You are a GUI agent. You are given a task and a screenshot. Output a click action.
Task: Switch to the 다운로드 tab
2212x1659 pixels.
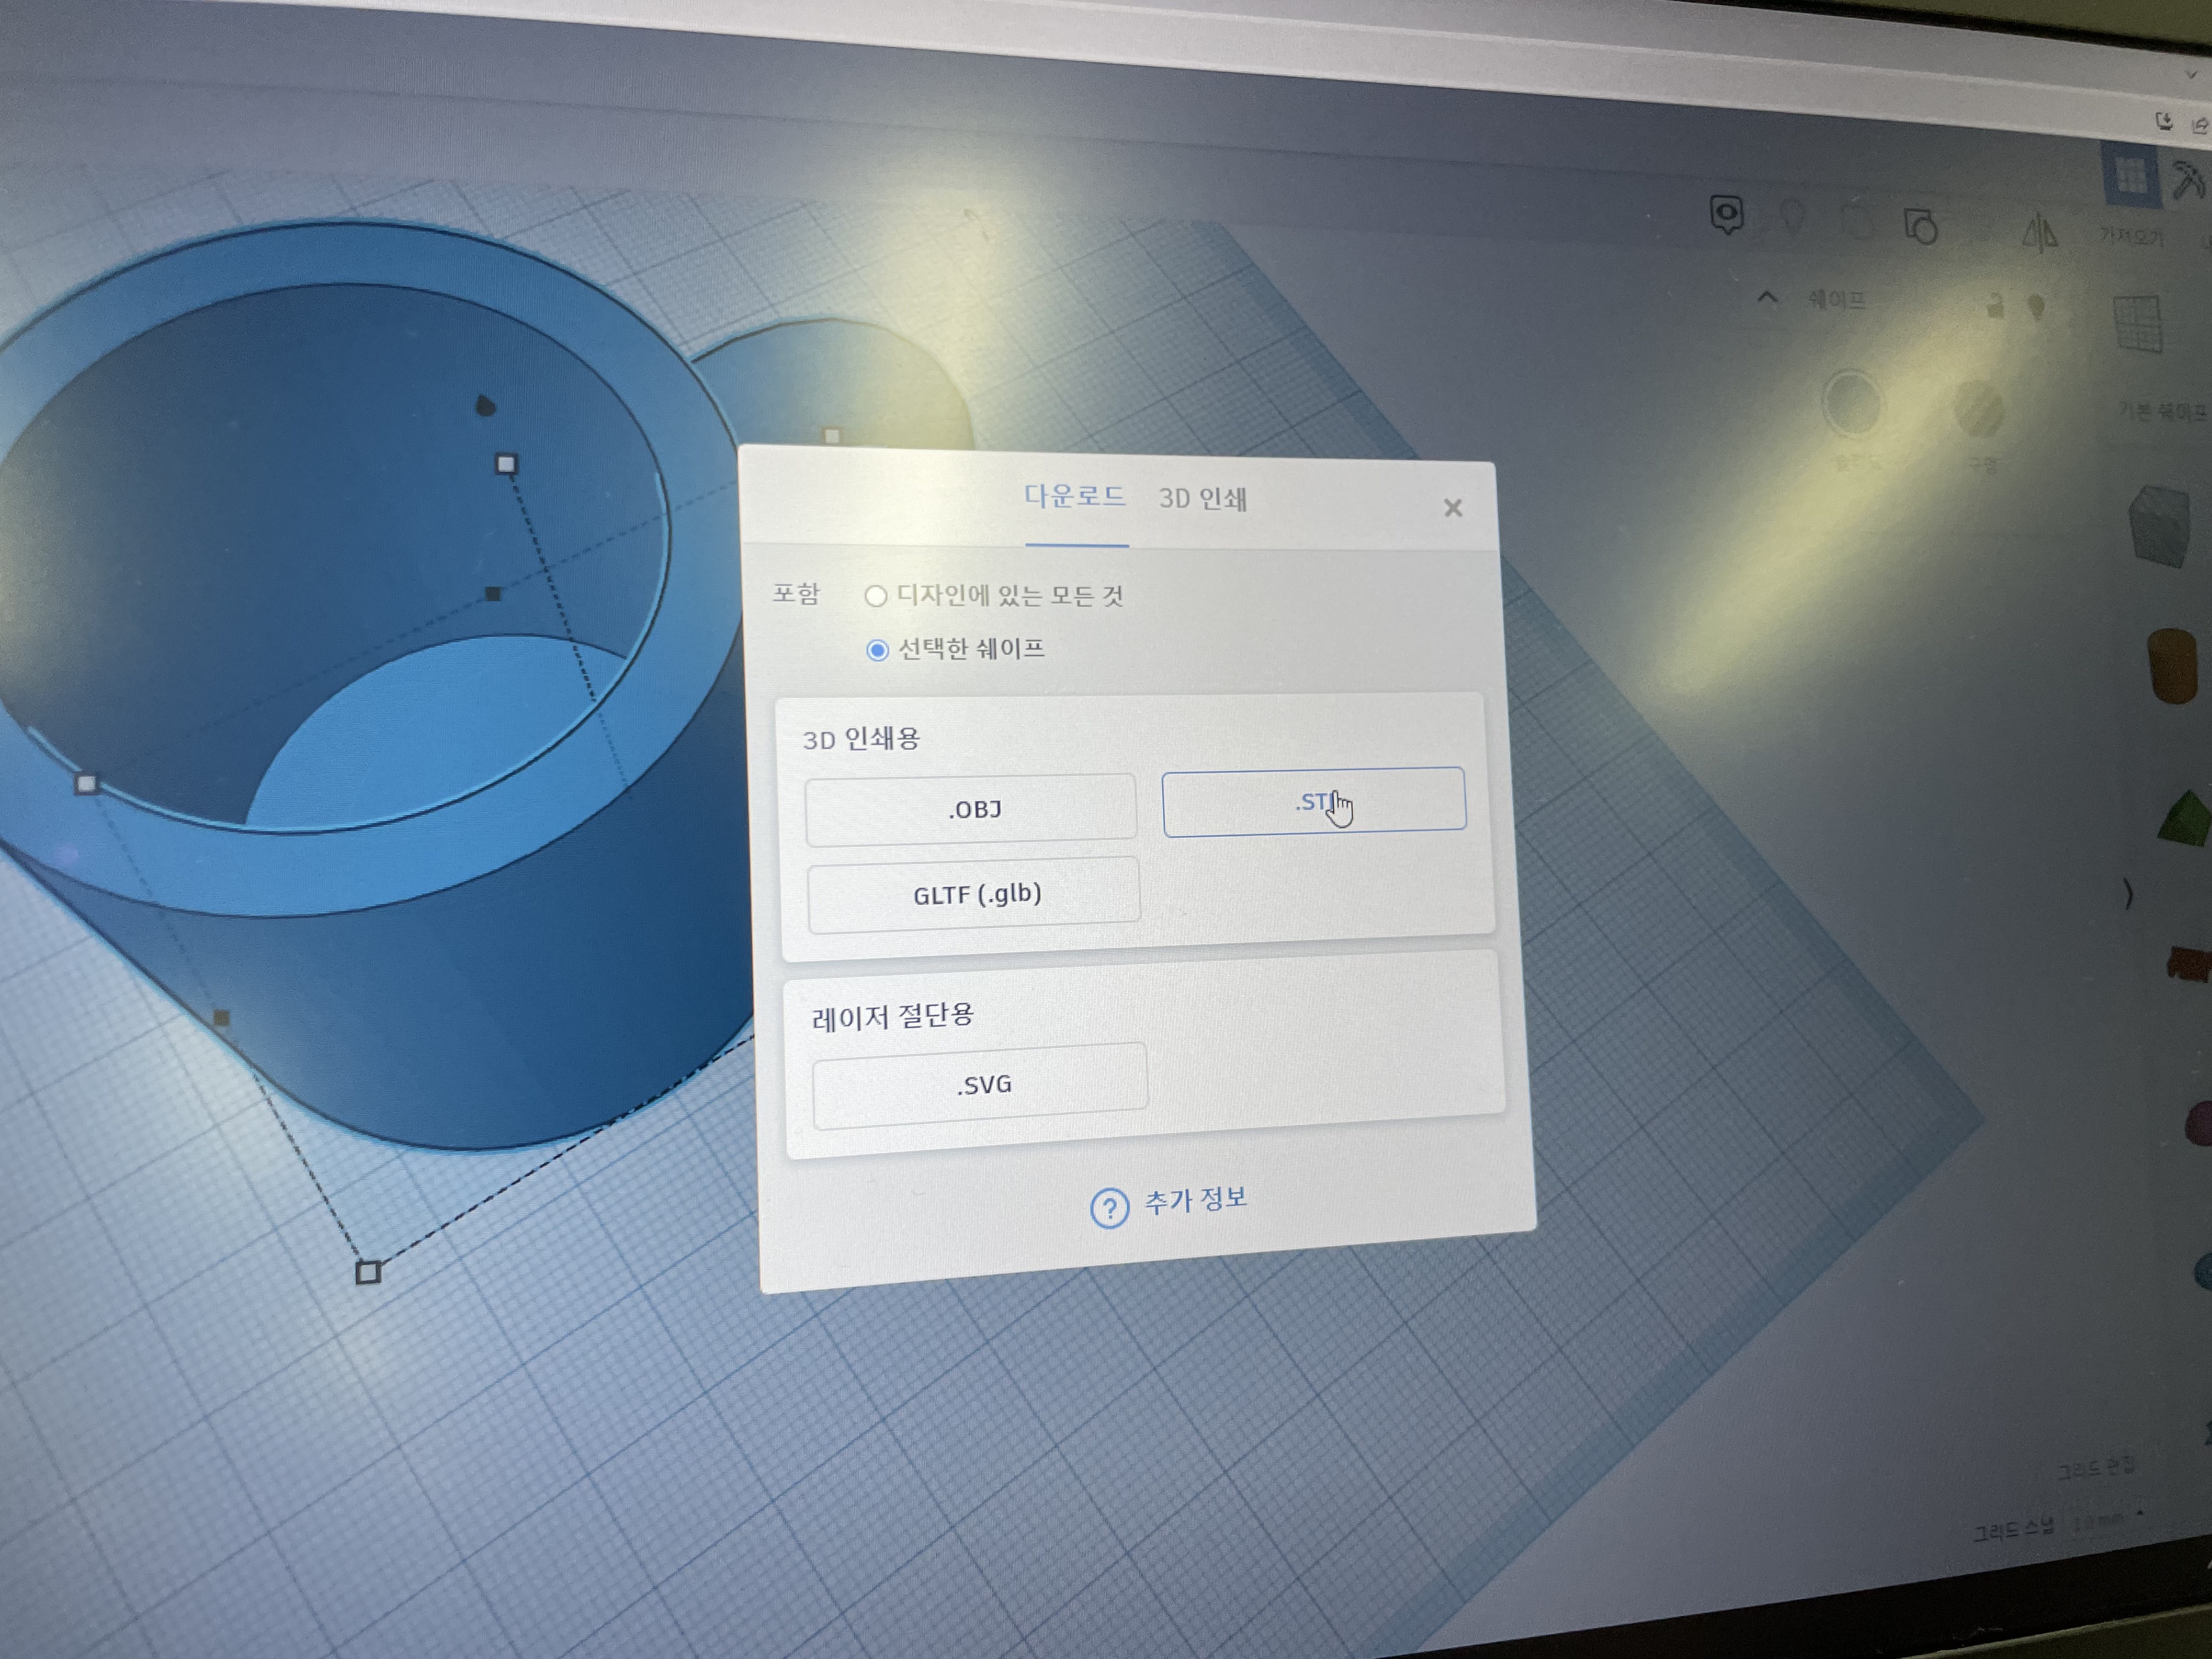point(1074,496)
